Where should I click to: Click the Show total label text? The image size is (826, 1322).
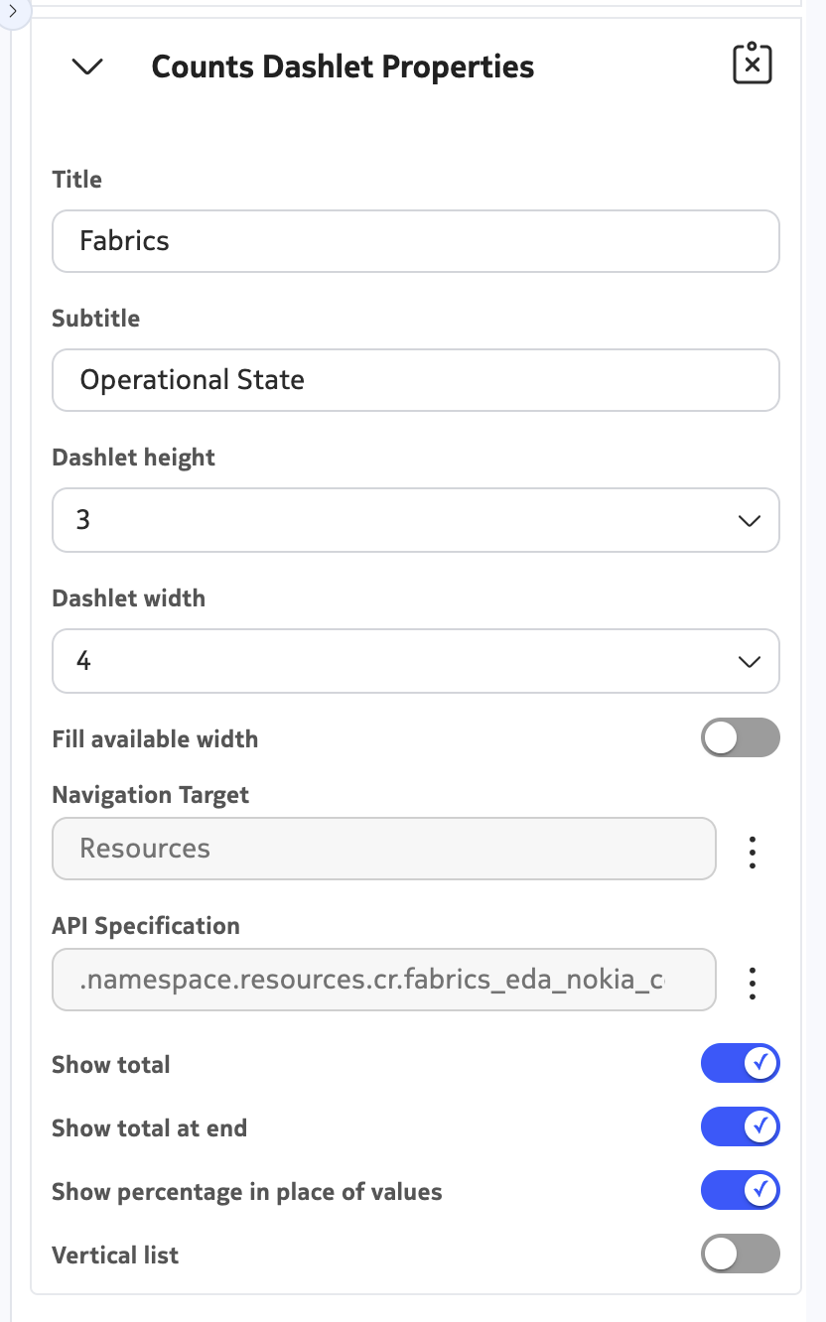click(111, 1065)
